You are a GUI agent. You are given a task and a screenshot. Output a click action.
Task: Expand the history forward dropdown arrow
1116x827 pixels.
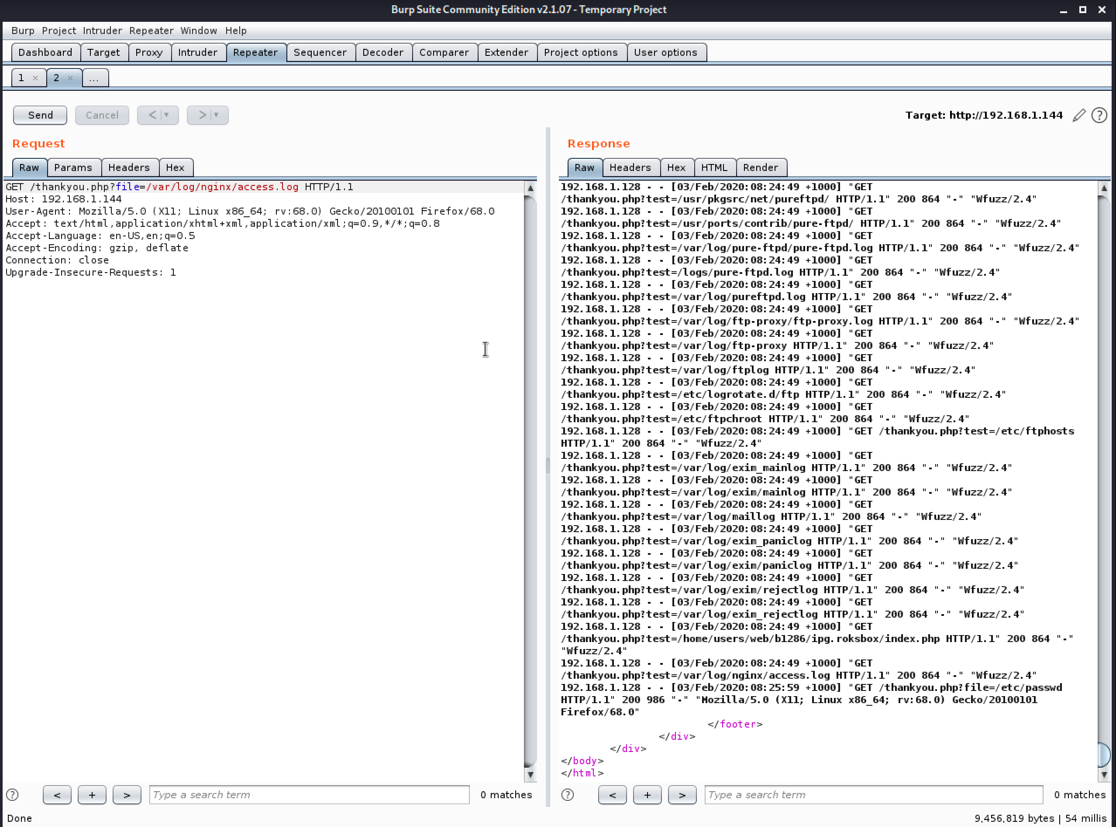tap(217, 115)
